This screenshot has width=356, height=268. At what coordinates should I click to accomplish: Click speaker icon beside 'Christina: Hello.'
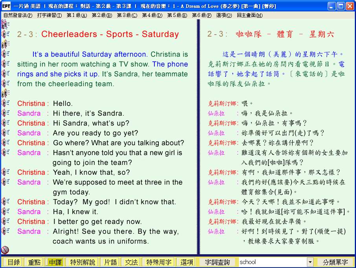(x=6, y=103)
